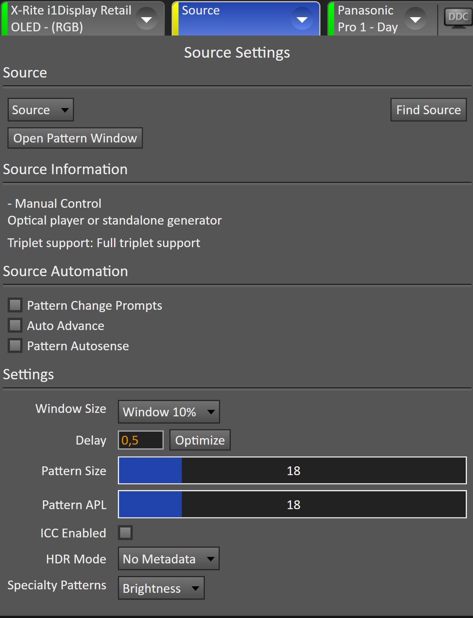Screen dimensions: 473x618
Task: Click the Delay value input field
Action: pos(140,440)
